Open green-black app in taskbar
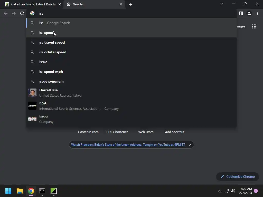 pyautogui.click(x=54, y=191)
